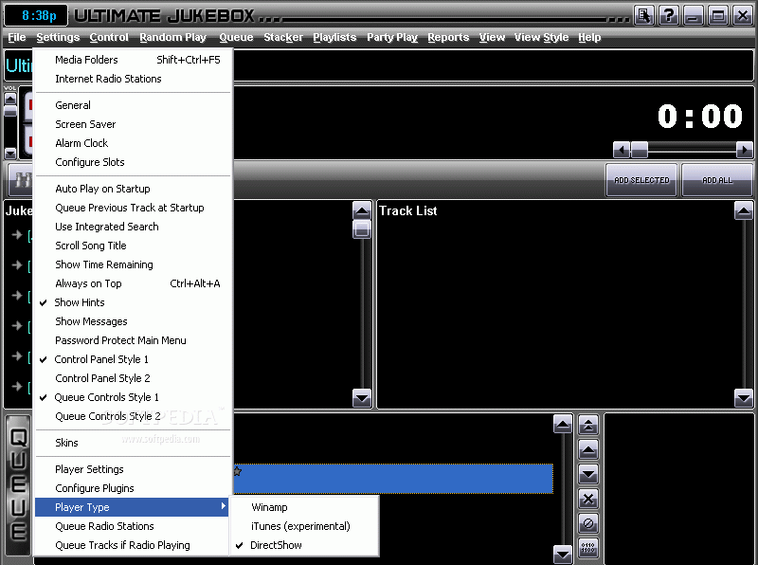Expand the Player Type submenu arrow
The height and width of the screenshot is (565, 758).
point(223,506)
